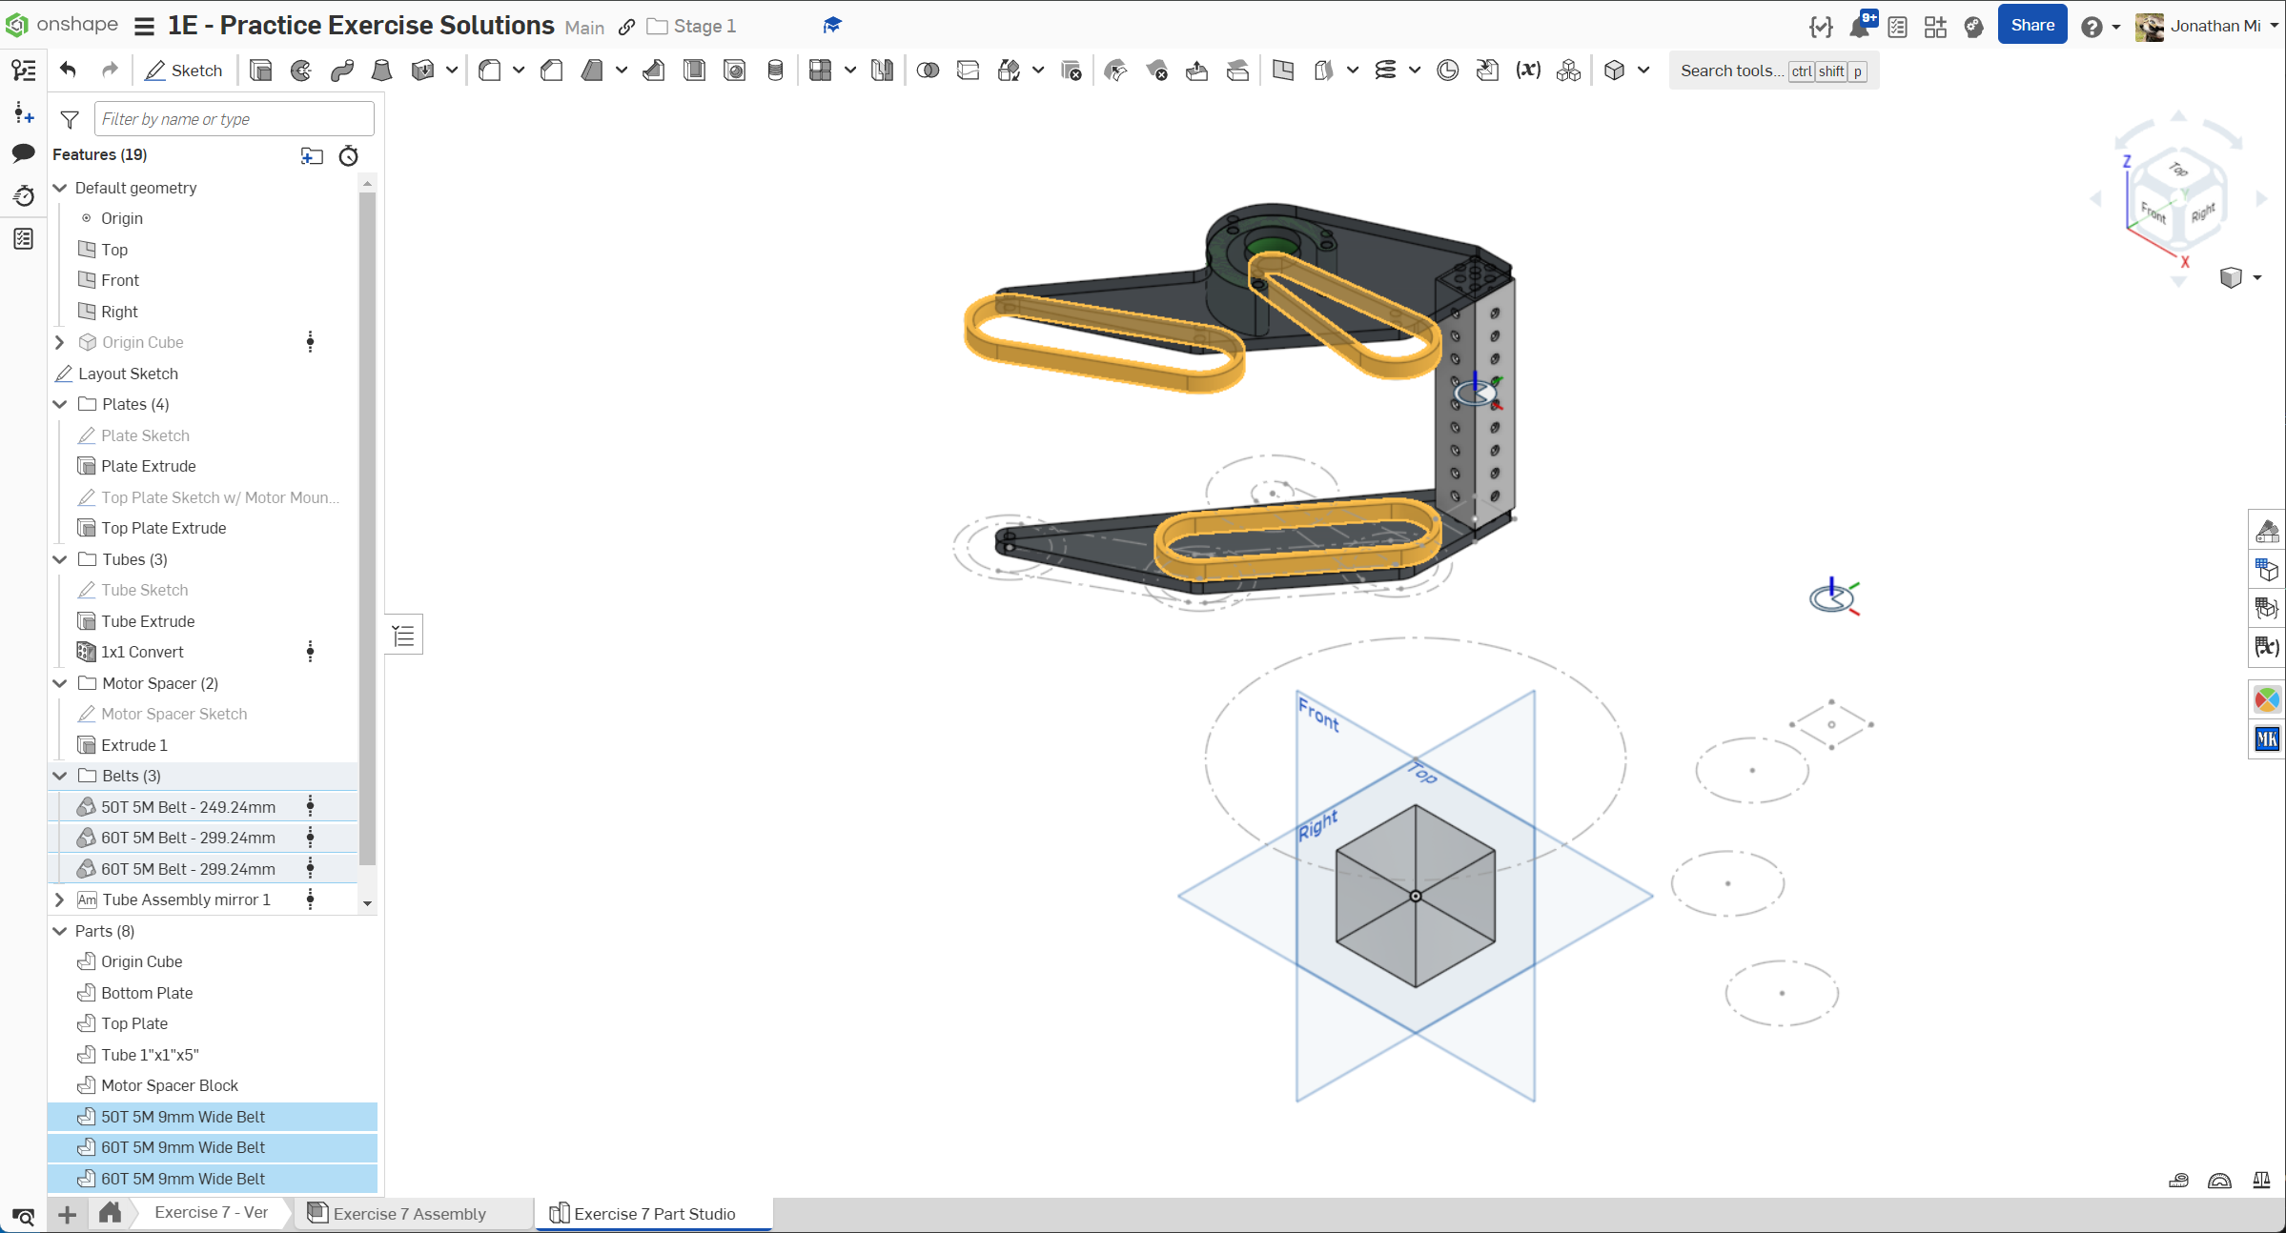Screen dimensions: 2286x1233
Task: Click the Filter by name input field
Action: 234,119
